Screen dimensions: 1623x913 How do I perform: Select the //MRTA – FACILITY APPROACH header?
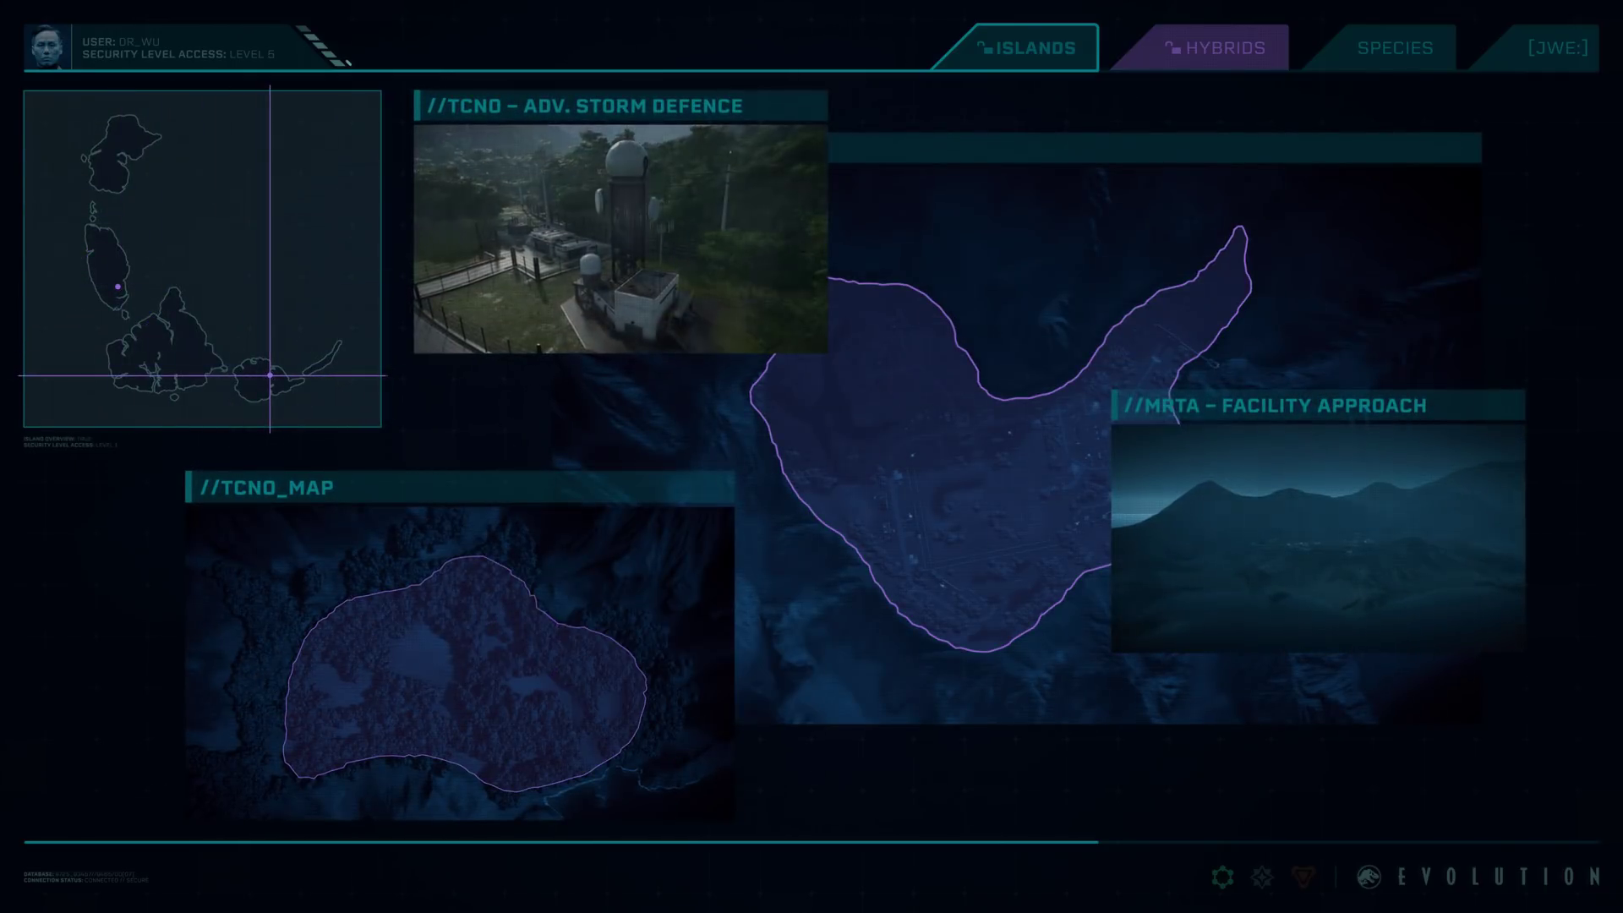1318,405
